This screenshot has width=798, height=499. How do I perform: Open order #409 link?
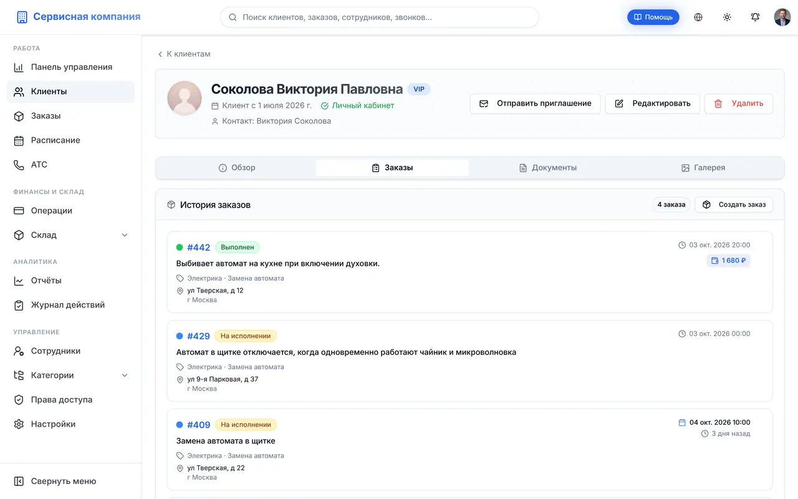pyautogui.click(x=199, y=425)
